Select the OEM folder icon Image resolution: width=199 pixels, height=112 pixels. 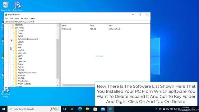16,58
